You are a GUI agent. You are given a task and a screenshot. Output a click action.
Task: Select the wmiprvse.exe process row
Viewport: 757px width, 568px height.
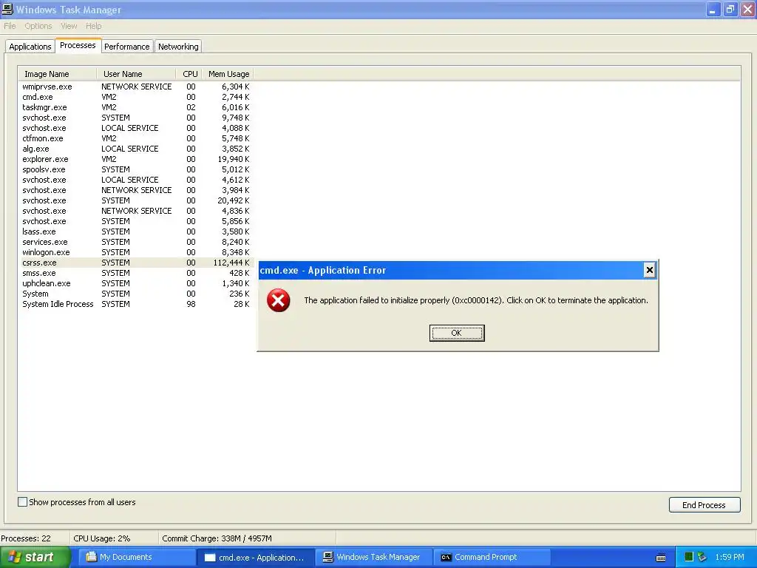coord(136,87)
